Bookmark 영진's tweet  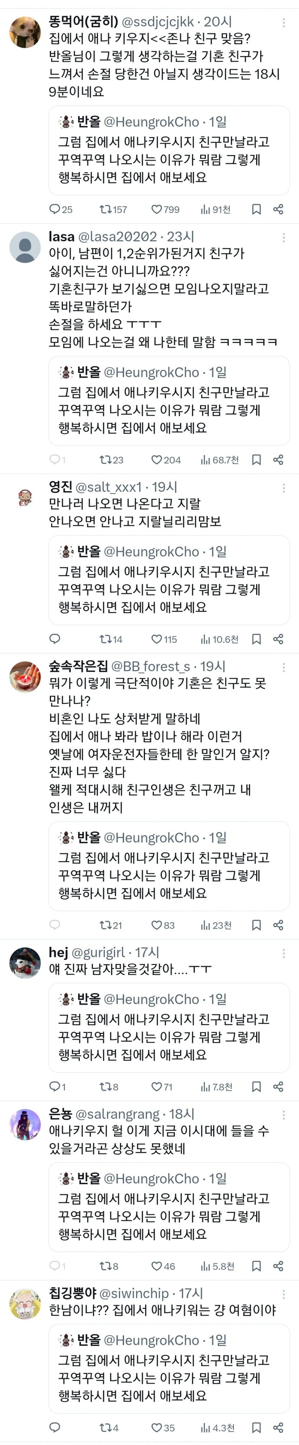point(256,639)
